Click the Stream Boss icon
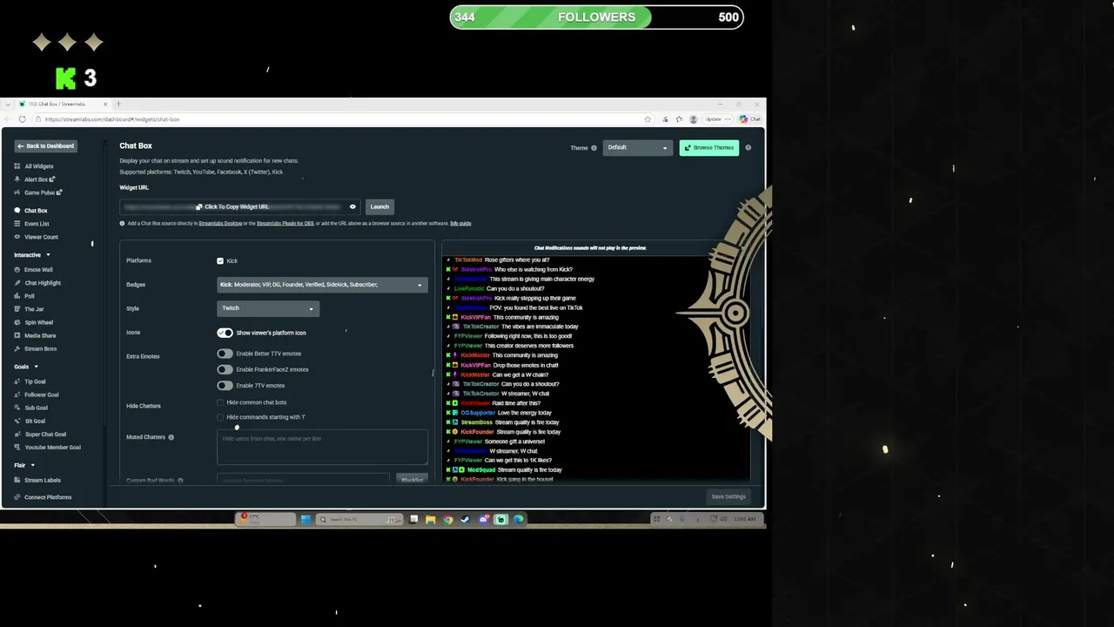The height and width of the screenshot is (627, 1114). tap(17, 348)
